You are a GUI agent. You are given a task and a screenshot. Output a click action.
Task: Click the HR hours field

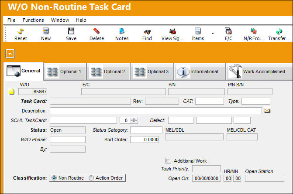pyautogui.click(x=228, y=178)
